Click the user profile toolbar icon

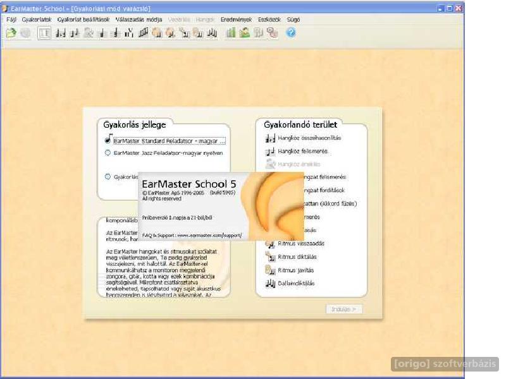coord(245,33)
